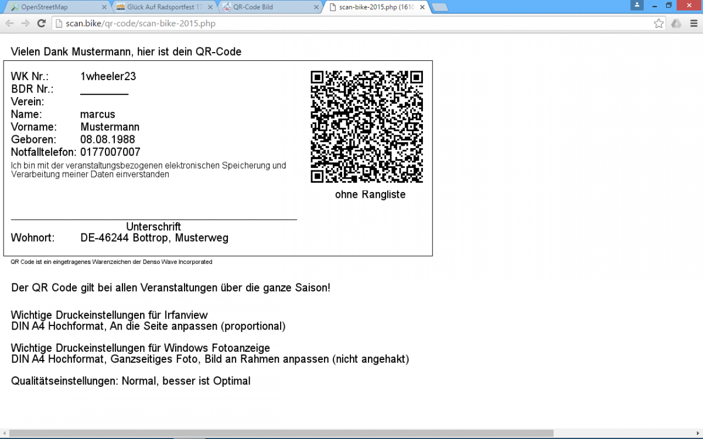
Task: Minimize the Chrome window
Action: click(654, 5)
